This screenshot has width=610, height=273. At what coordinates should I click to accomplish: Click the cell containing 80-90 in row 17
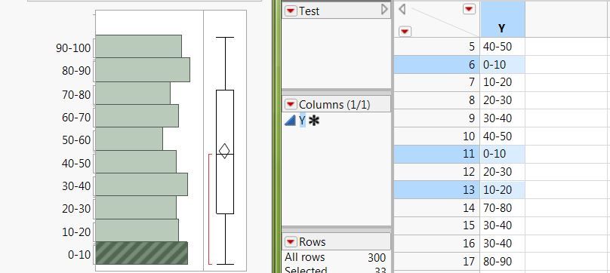click(x=502, y=262)
